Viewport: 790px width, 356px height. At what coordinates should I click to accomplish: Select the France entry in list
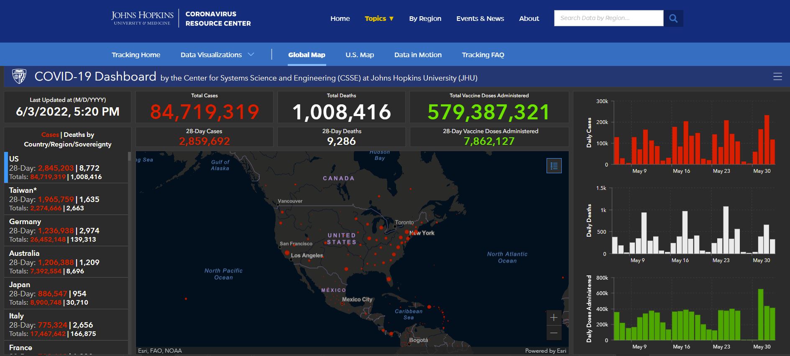pyautogui.click(x=66, y=348)
